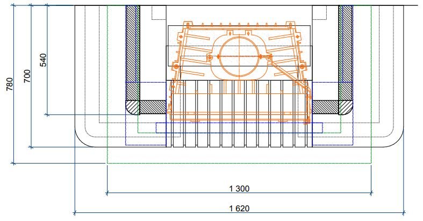The image size is (423, 221).
Task: Select the circular flue opening in center
Action: [238, 56]
